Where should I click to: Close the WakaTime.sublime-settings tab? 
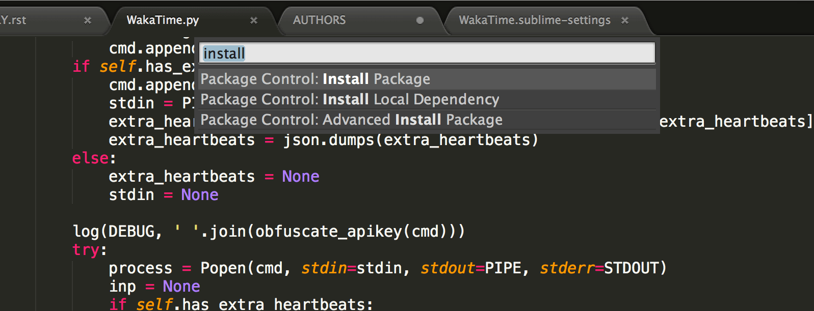[x=625, y=20]
